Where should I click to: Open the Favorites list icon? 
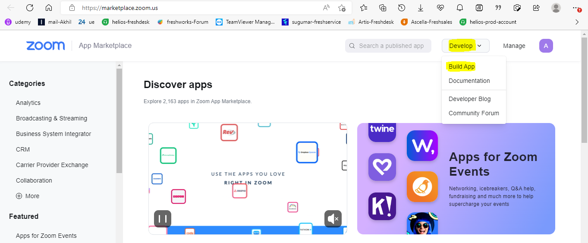[x=364, y=8]
